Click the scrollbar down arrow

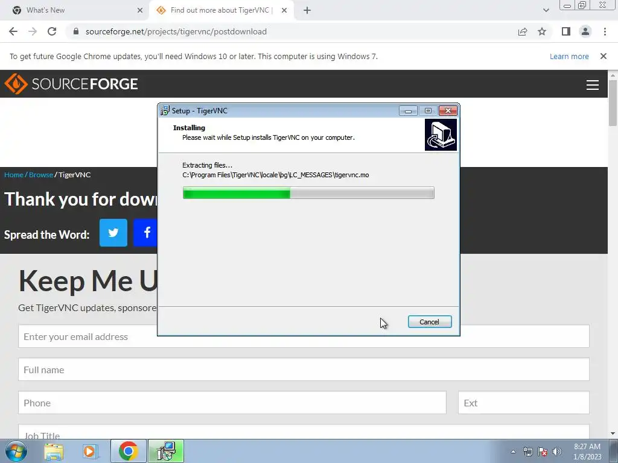(613, 433)
